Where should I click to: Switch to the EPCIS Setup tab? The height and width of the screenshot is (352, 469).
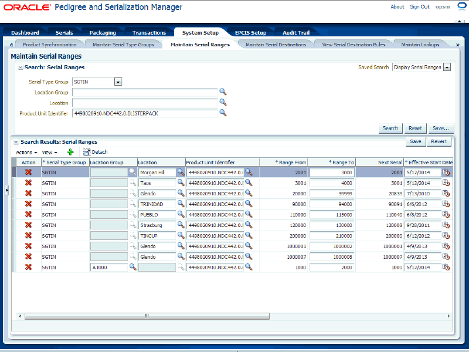pos(251,33)
